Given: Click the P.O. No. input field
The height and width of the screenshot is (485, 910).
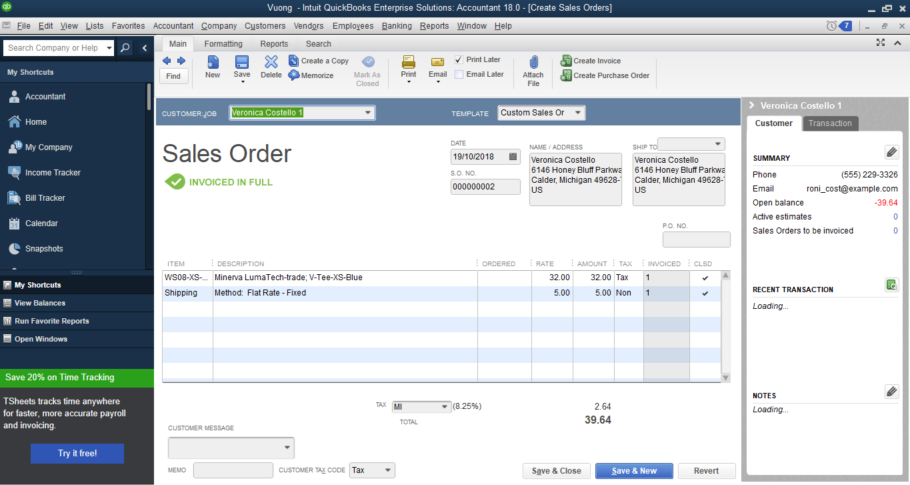Looking at the screenshot, I should pyautogui.click(x=696, y=239).
